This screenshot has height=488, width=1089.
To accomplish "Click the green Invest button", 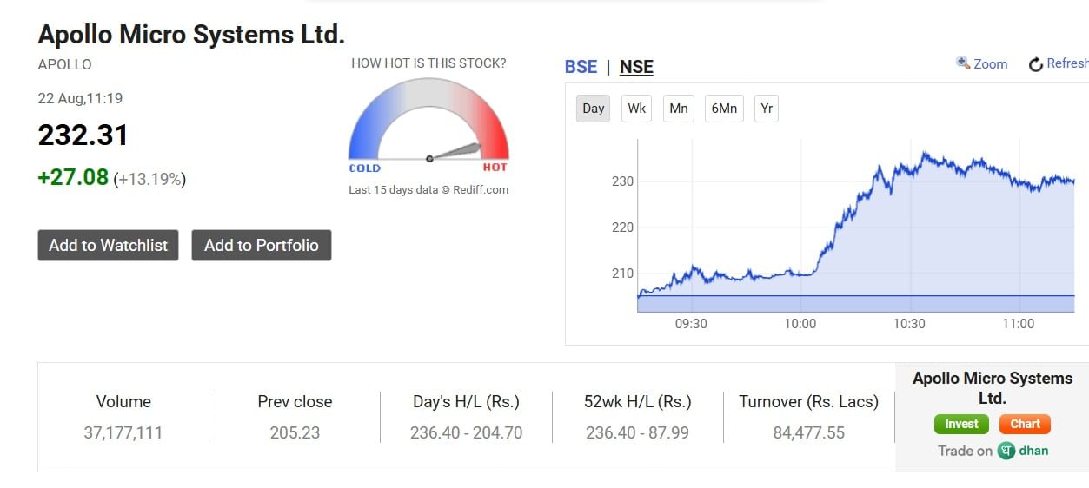I will coord(961,425).
